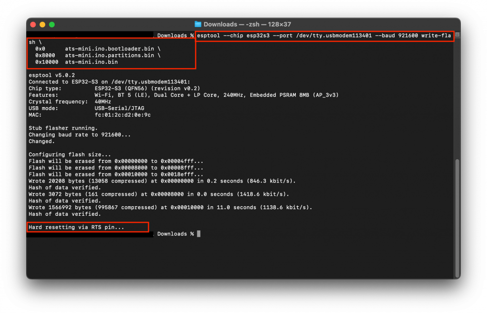Click the esptool command on the first line
Image resolution: width=487 pixels, height=314 pixels.
pyautogui.click(x=323, y=36)
